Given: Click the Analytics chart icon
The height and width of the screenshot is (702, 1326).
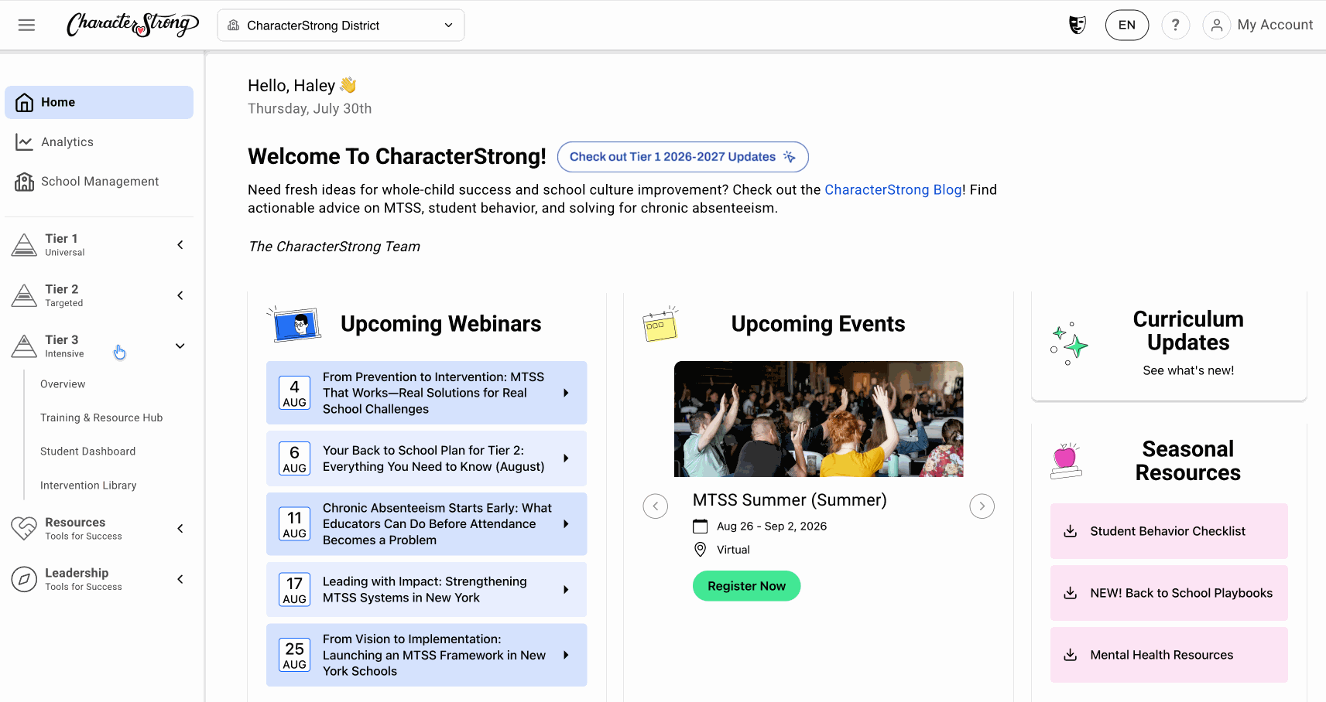Looking at the screenshot, I should pos(24,142).
